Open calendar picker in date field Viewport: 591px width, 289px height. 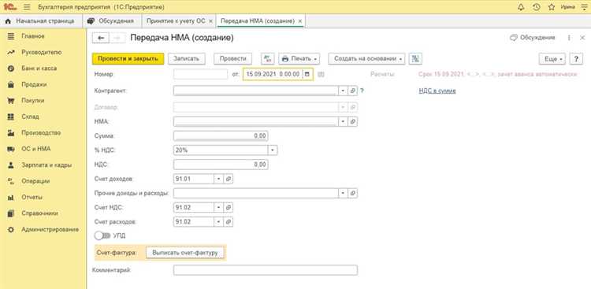click(x=307, y=74)
